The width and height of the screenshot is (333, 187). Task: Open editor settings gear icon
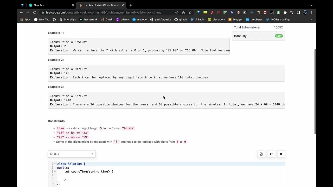(x=281, y=154)
